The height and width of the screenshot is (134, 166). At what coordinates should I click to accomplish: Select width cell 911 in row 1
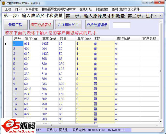point(32,44)
